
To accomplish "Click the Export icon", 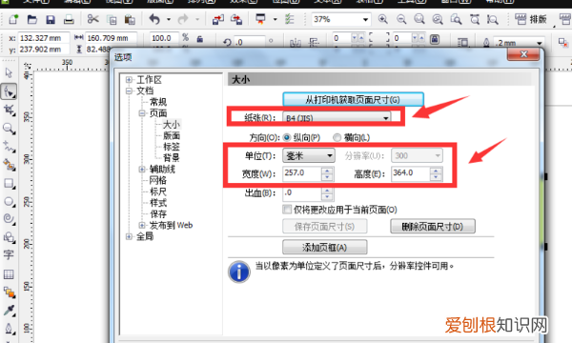I will point(236,19).
